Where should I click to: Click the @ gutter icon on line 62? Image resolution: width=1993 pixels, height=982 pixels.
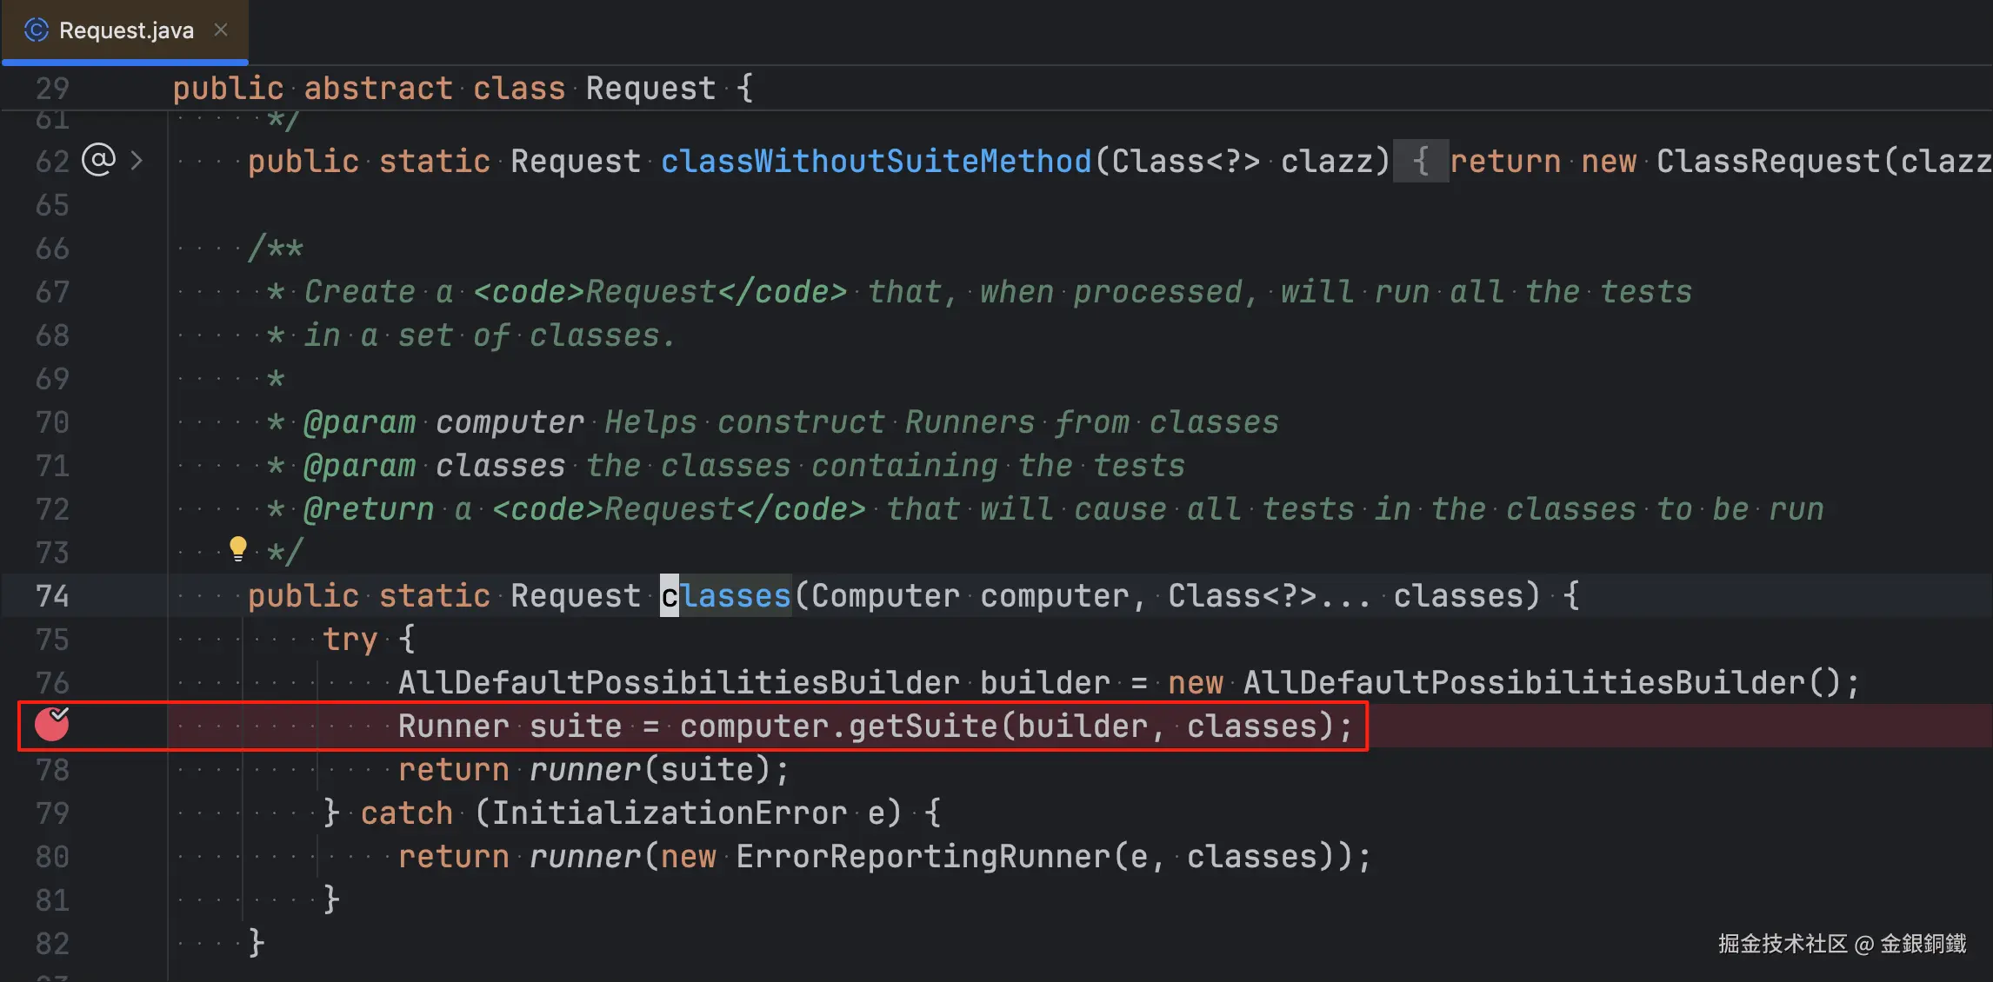[98, 161]
